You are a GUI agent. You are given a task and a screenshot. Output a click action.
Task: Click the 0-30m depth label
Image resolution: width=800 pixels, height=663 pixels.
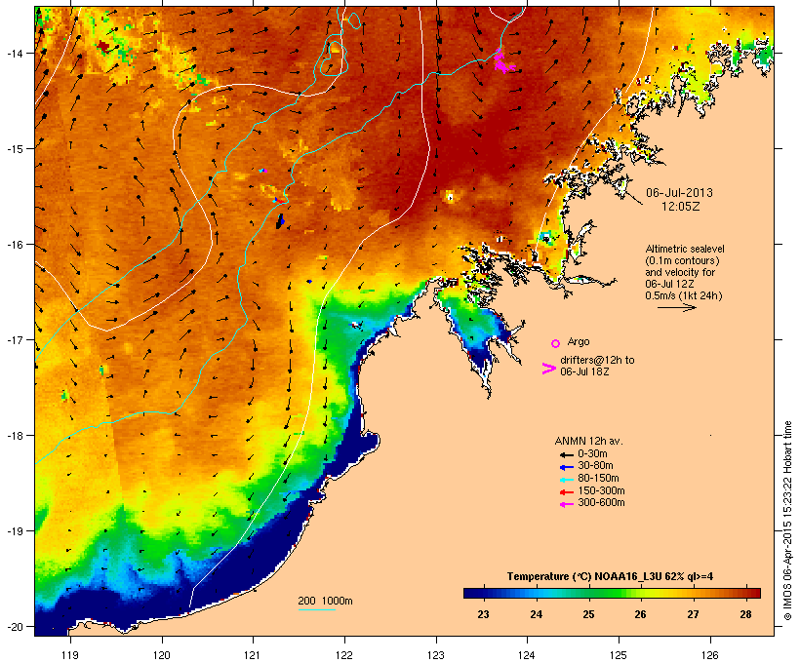tap(592, 453)
